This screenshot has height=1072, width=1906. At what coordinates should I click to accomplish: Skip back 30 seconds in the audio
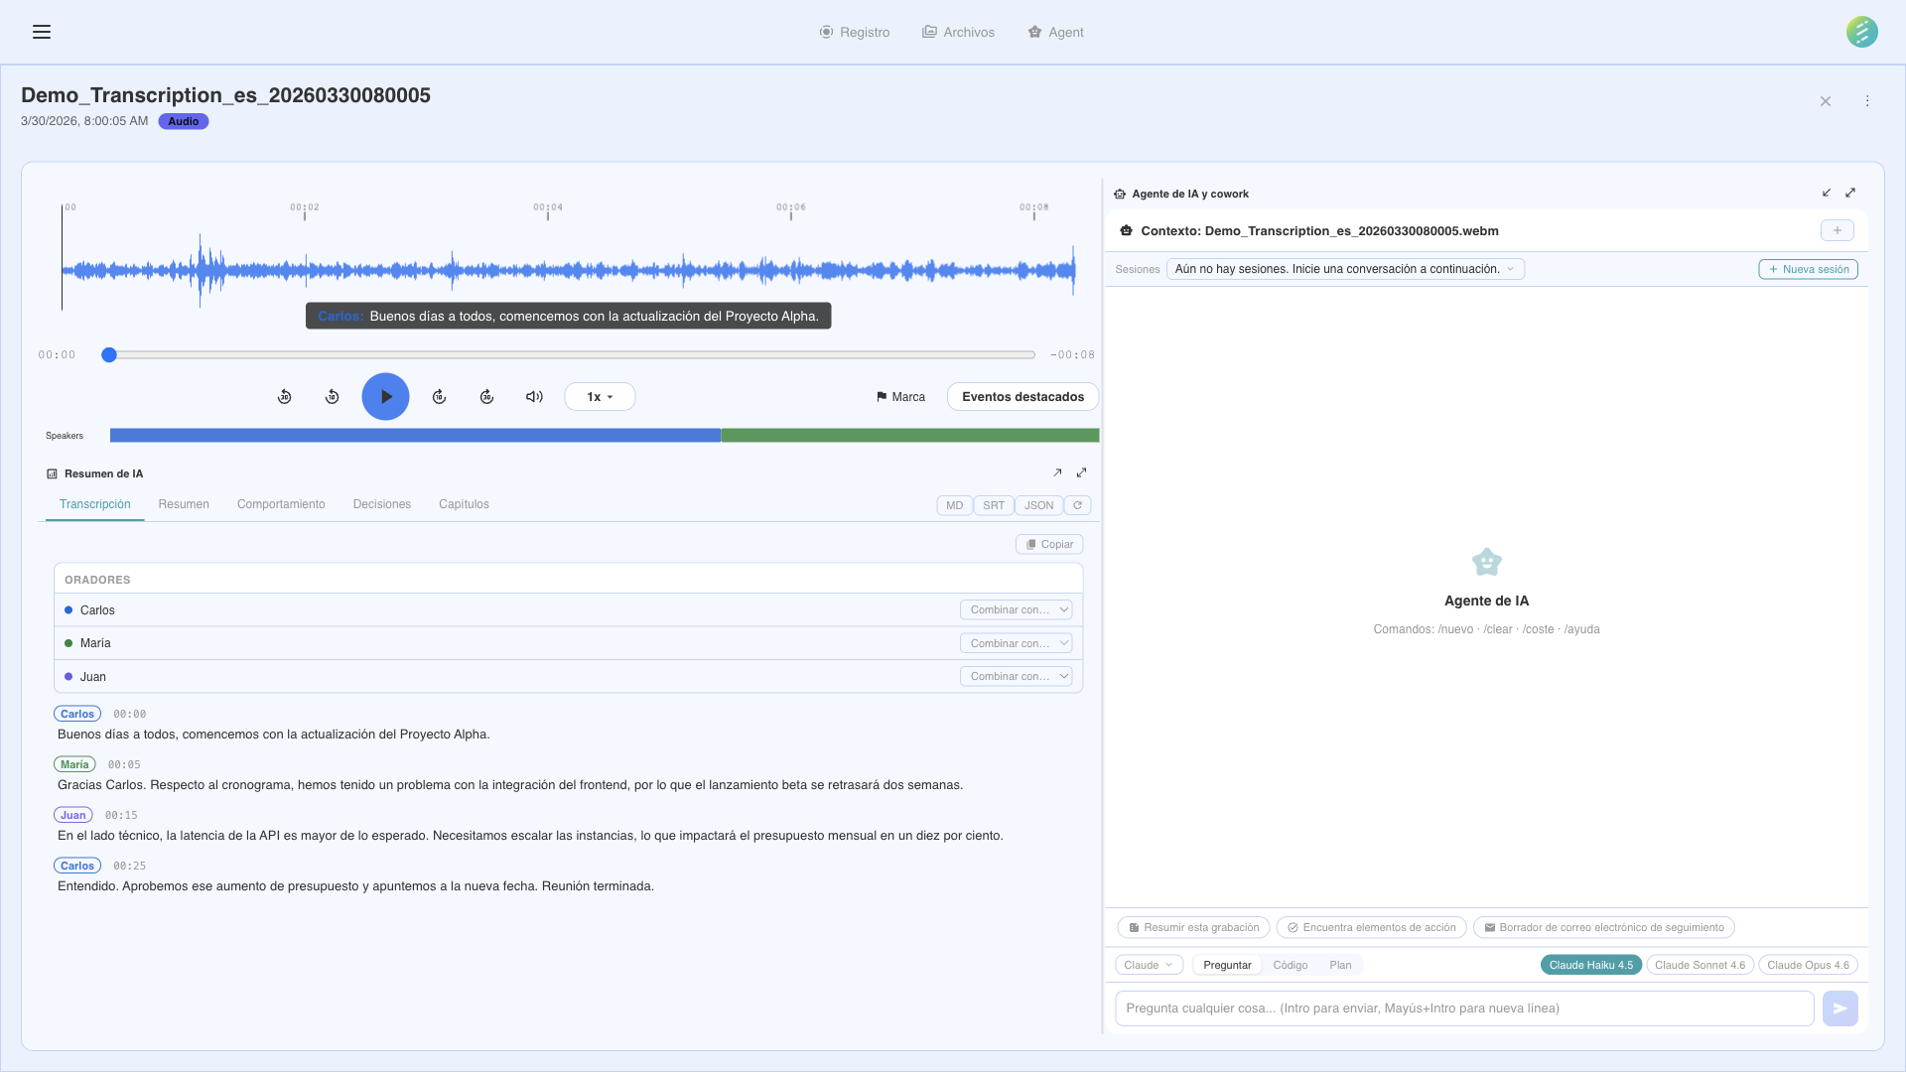click(284, 396)
